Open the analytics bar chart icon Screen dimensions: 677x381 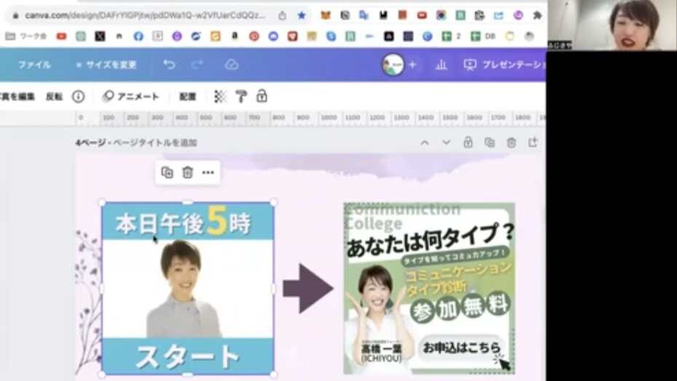coord(441,65)
